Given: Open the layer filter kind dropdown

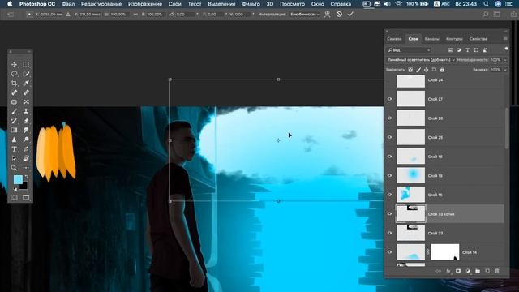Looking at the screenshot, I should 409,50.
